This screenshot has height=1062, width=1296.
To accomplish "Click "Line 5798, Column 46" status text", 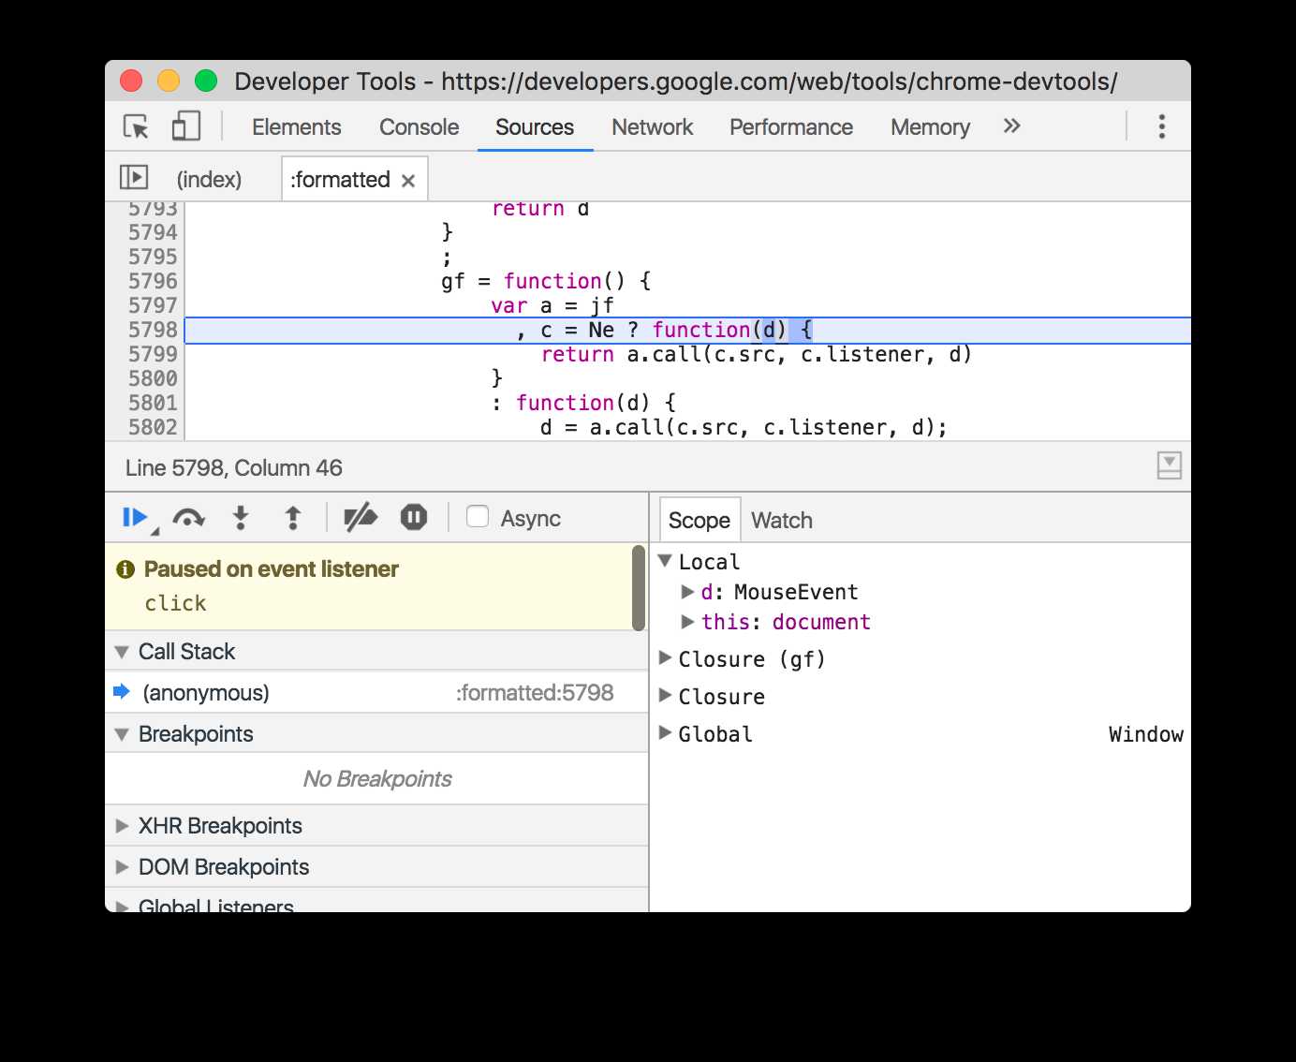I will (x=234, y=467).
